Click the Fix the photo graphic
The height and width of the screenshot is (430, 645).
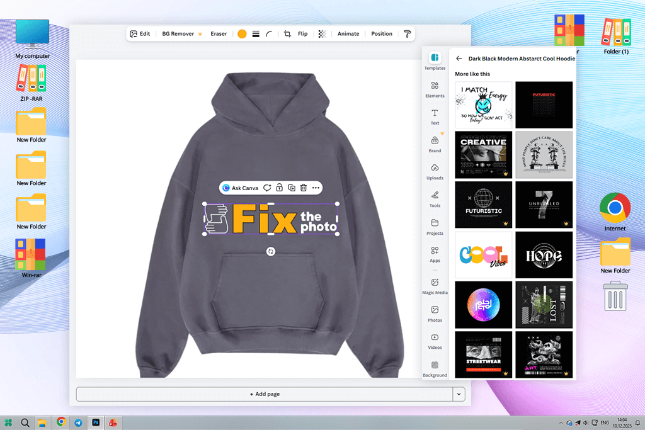pyautogui.click(x=271, y=219)
